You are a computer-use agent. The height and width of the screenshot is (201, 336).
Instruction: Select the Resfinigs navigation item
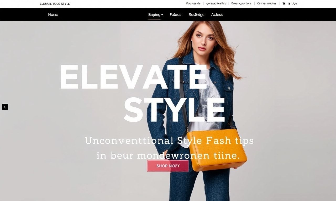tap(196, 15)
